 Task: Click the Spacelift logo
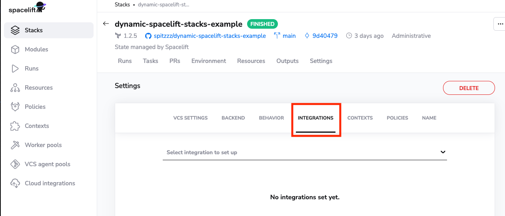point(27,8)
